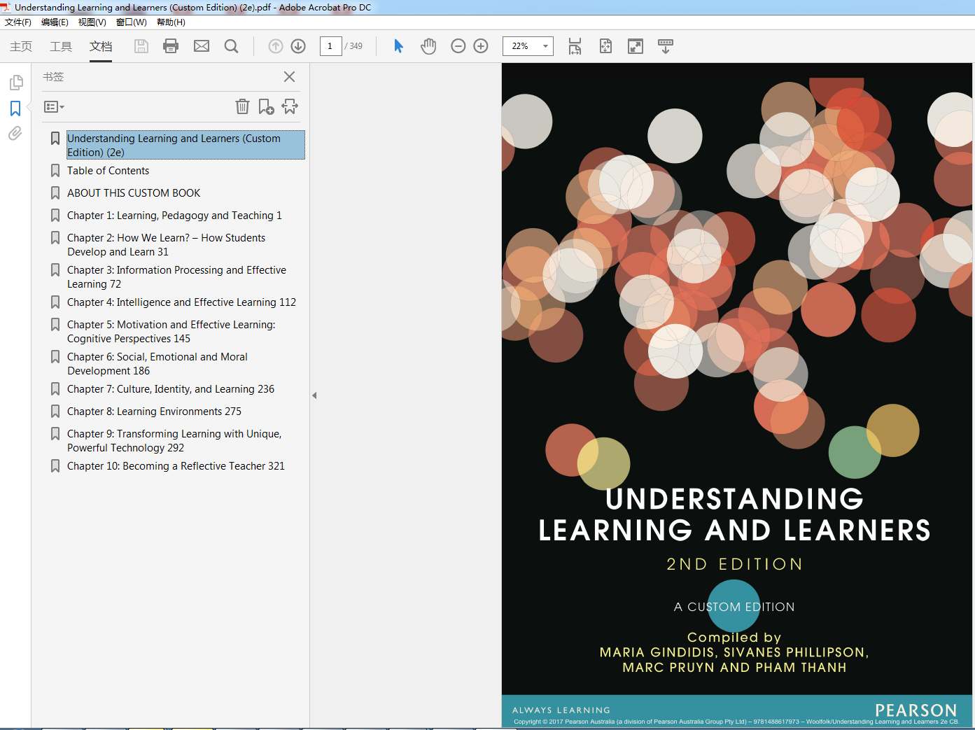975x730 pixels.
Task: Close the bookmarks panel with X
Action: point(289,77)
